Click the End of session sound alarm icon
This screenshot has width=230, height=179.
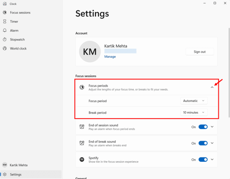pyautogui.click(x=82, y=127)
